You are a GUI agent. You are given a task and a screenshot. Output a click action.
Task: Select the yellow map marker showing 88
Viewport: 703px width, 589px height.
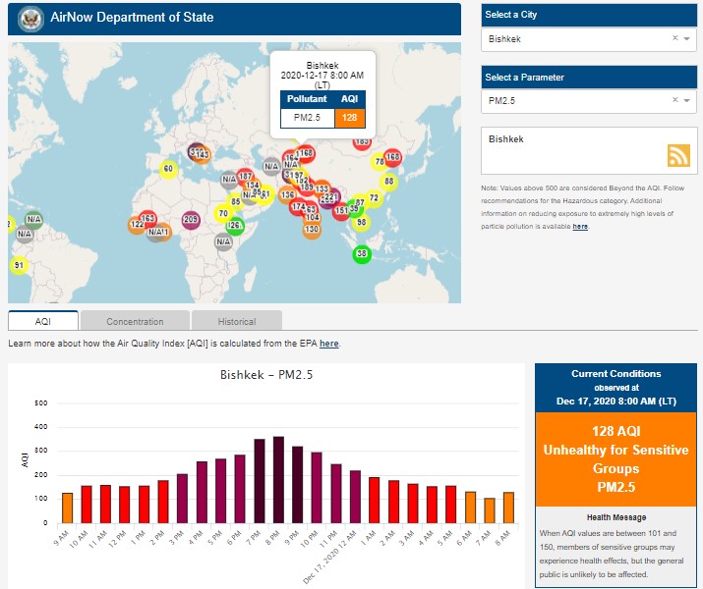388,182
